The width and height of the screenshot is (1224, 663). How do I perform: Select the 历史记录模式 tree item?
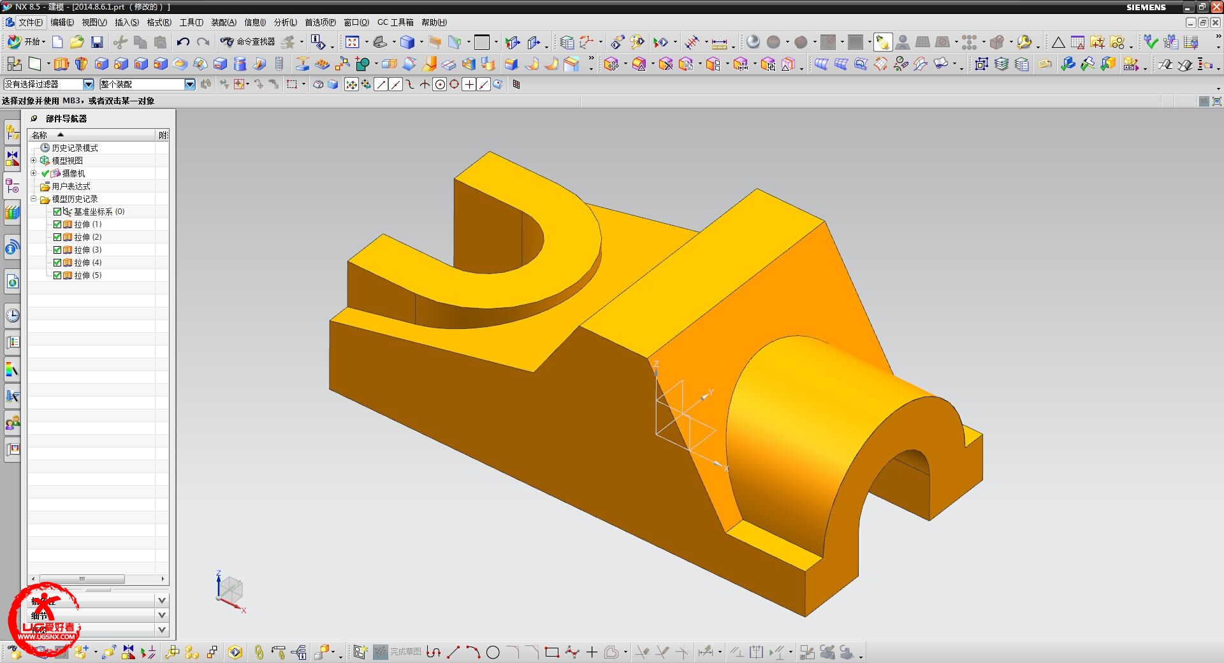(75, 148)
